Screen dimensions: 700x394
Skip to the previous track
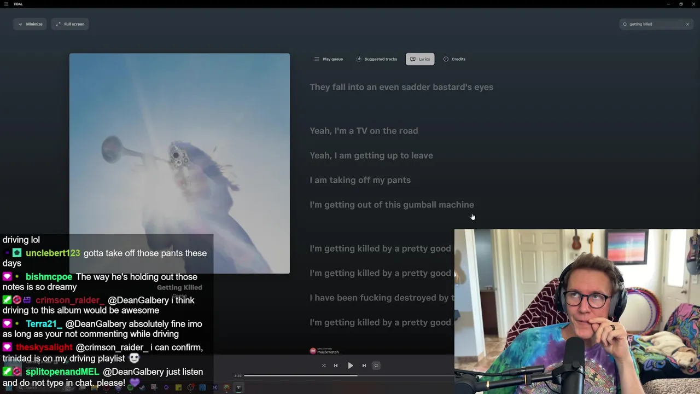(x=336, y=366)
